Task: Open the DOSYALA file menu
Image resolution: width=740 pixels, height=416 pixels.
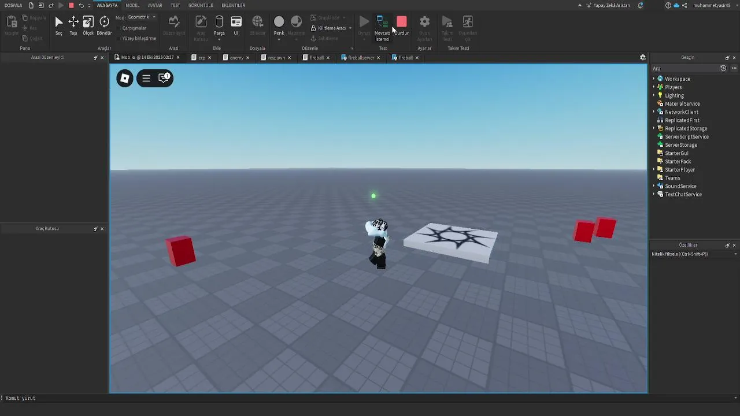Action: coord(13,5)
